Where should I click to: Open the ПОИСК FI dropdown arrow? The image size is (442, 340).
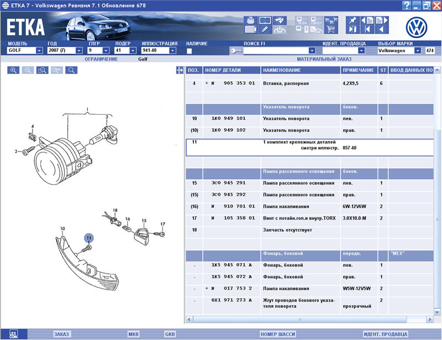[x=312, y=50]
